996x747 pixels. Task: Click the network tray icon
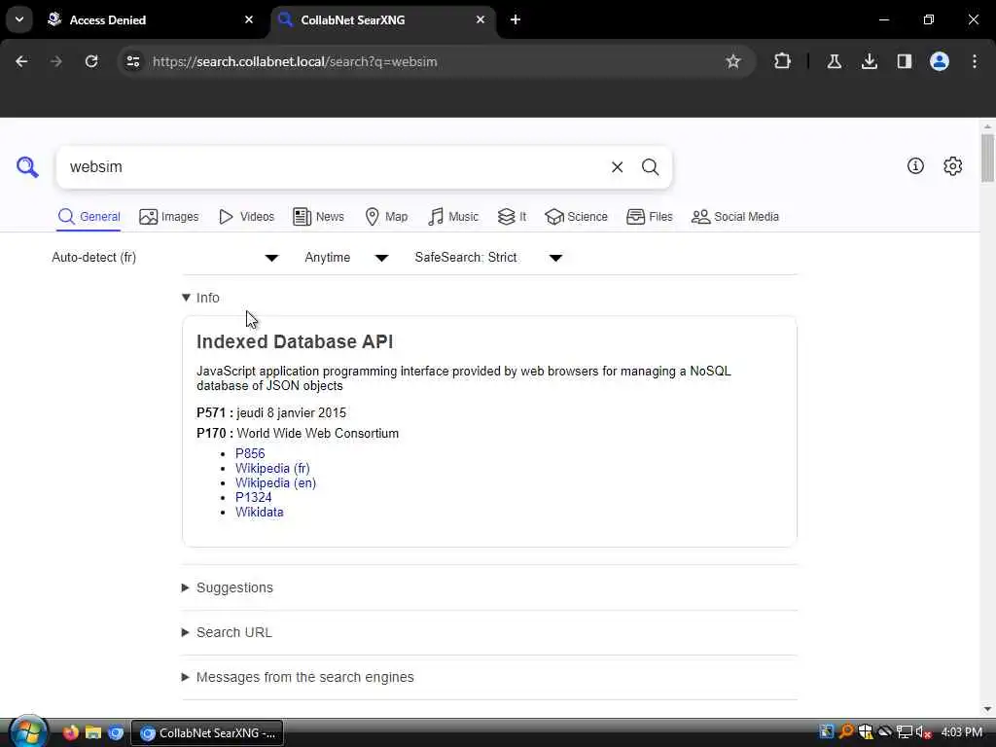pyautogui.click(x=904, y=732)
